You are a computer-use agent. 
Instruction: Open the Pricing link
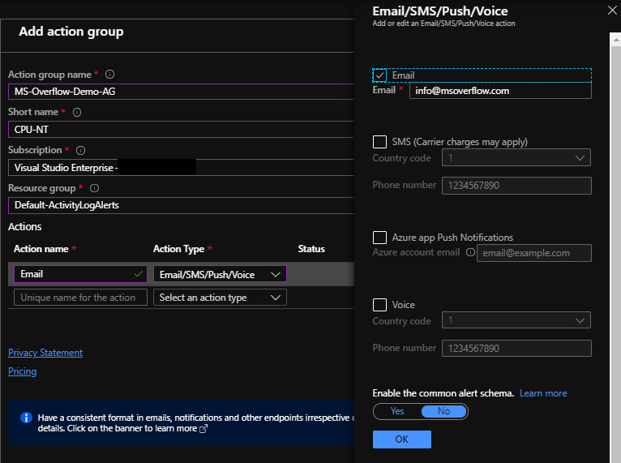[23, 371]
